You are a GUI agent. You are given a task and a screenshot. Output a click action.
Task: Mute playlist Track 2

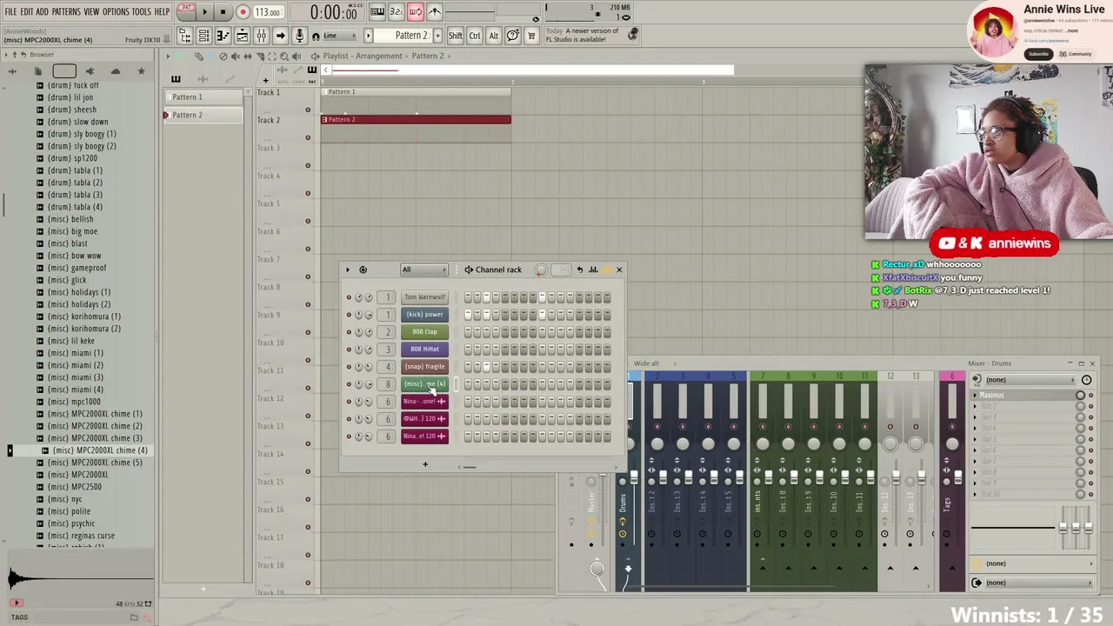point(308,137)
